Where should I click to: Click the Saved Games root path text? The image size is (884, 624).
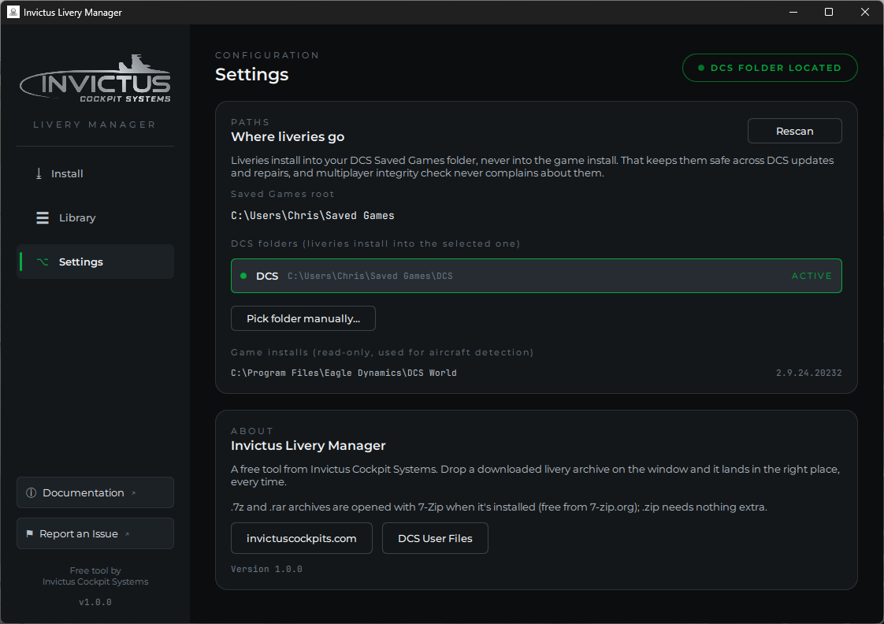[312, 215]
